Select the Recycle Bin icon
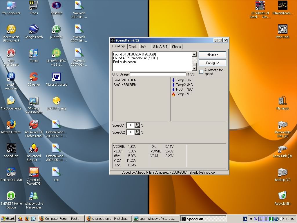This screenshot has height=223, width=297. tap(282, 196)
